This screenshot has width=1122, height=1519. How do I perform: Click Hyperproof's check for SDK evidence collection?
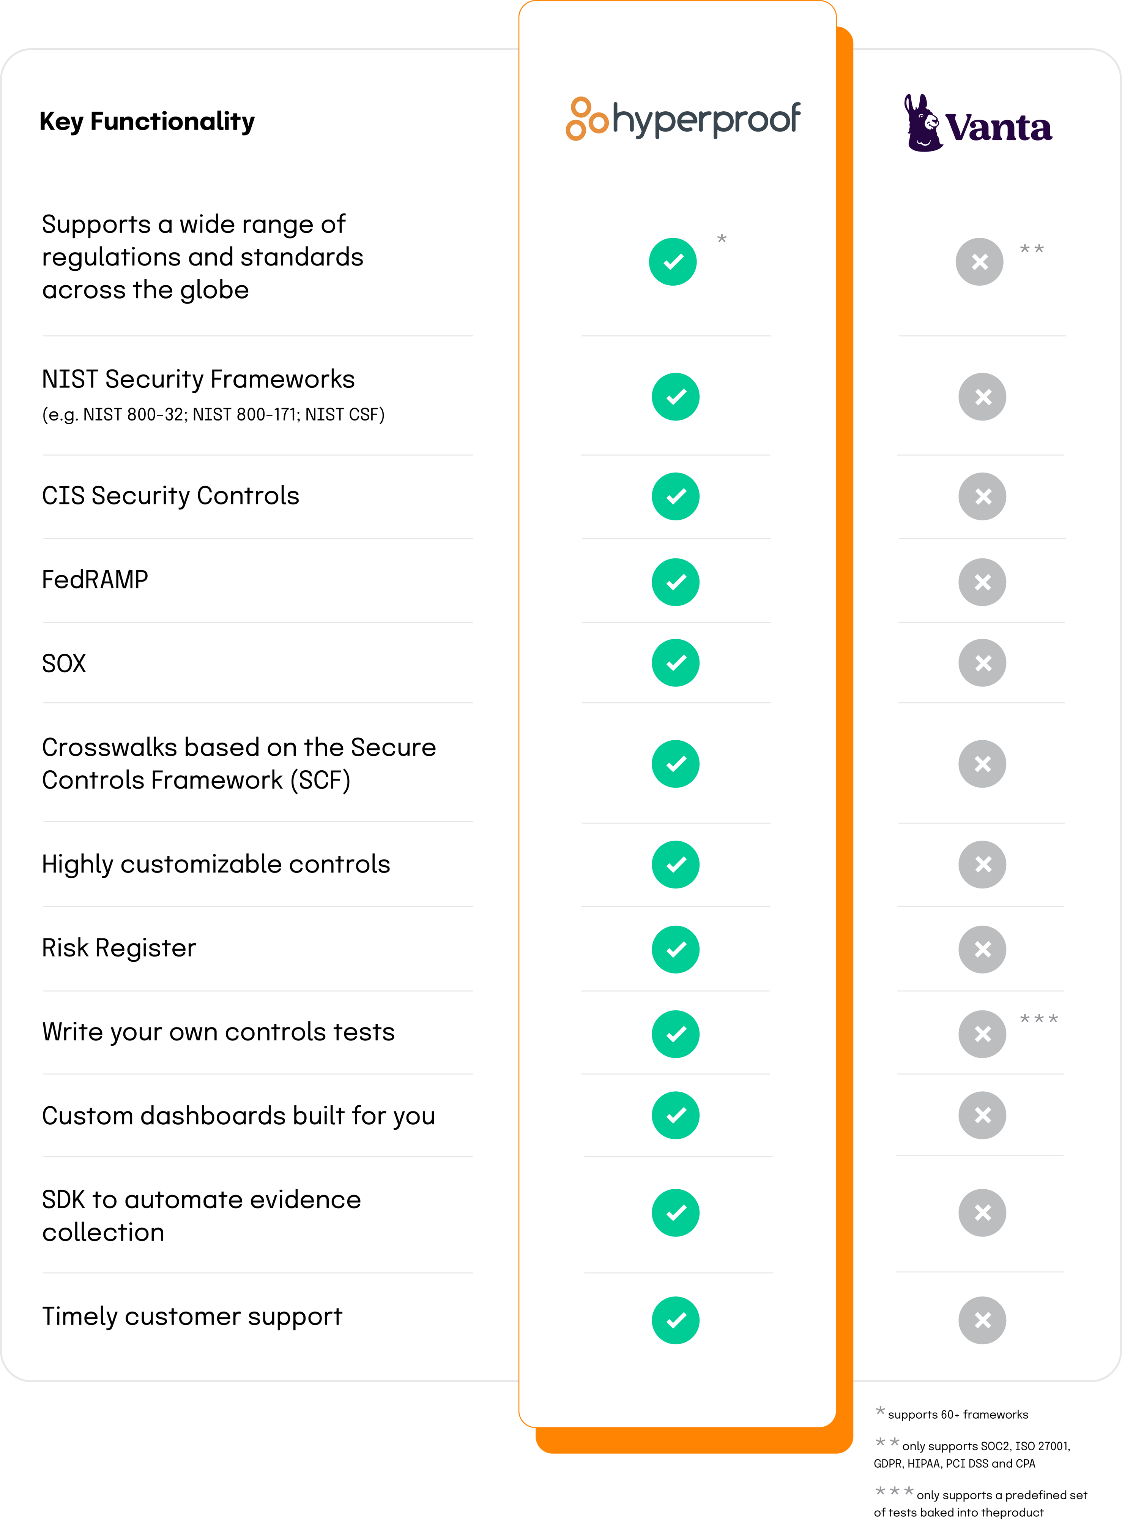pyautogui.click(x=675, y=1212)
